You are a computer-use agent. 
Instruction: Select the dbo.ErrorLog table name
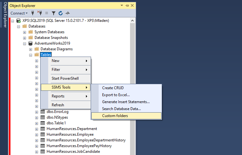[57, 112]
